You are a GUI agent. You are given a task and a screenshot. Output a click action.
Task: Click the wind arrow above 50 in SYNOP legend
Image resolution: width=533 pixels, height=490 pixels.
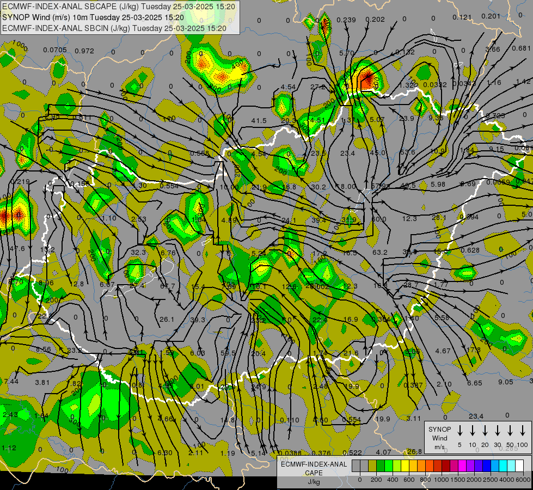click(510, 431)
